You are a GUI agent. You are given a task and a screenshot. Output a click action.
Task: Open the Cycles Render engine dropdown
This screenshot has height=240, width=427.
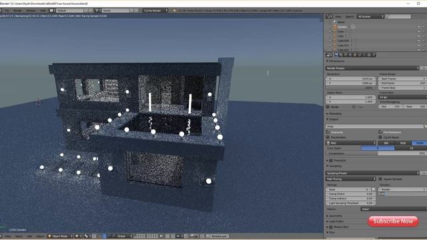coord(155,11)
